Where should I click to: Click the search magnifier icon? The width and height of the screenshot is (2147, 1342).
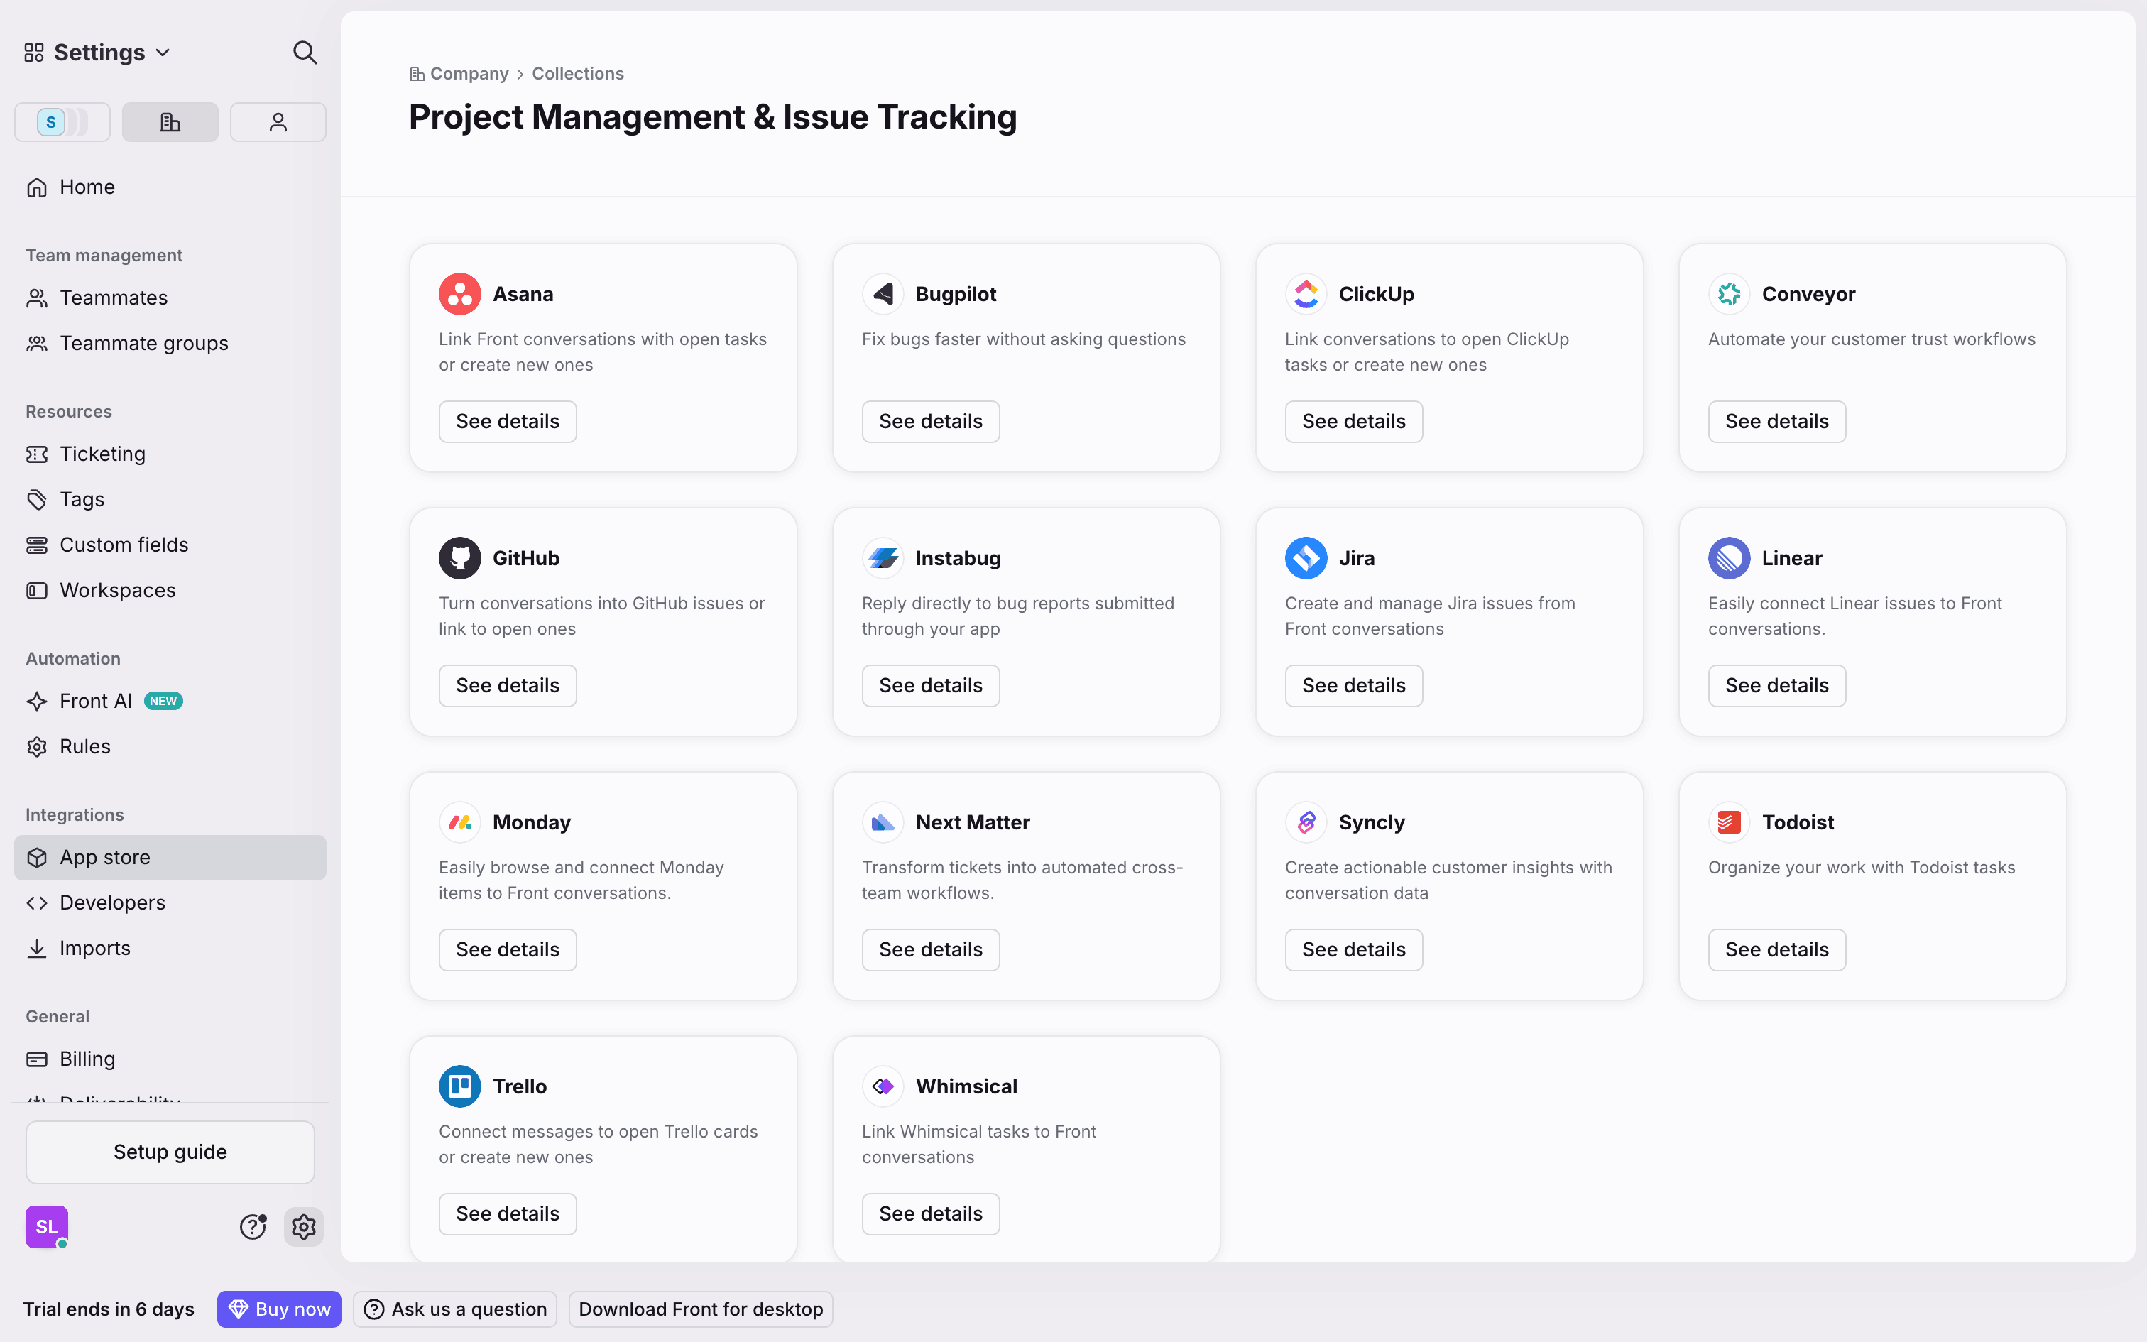point(305,53)
